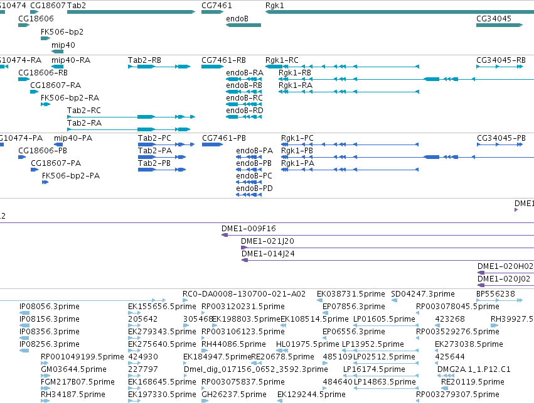This screenshot has height=404, width=534.
Task: Click the CG34045-PB protein label
Action: [501, 138]
